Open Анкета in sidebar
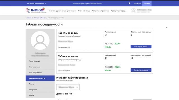The width and height of the screenshot is (179, 100). (40, 84)
